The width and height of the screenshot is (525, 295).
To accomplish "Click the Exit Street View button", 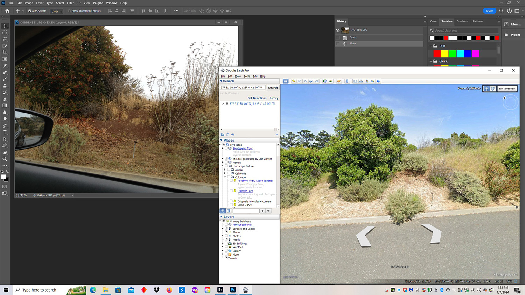I will coord(507,89).
